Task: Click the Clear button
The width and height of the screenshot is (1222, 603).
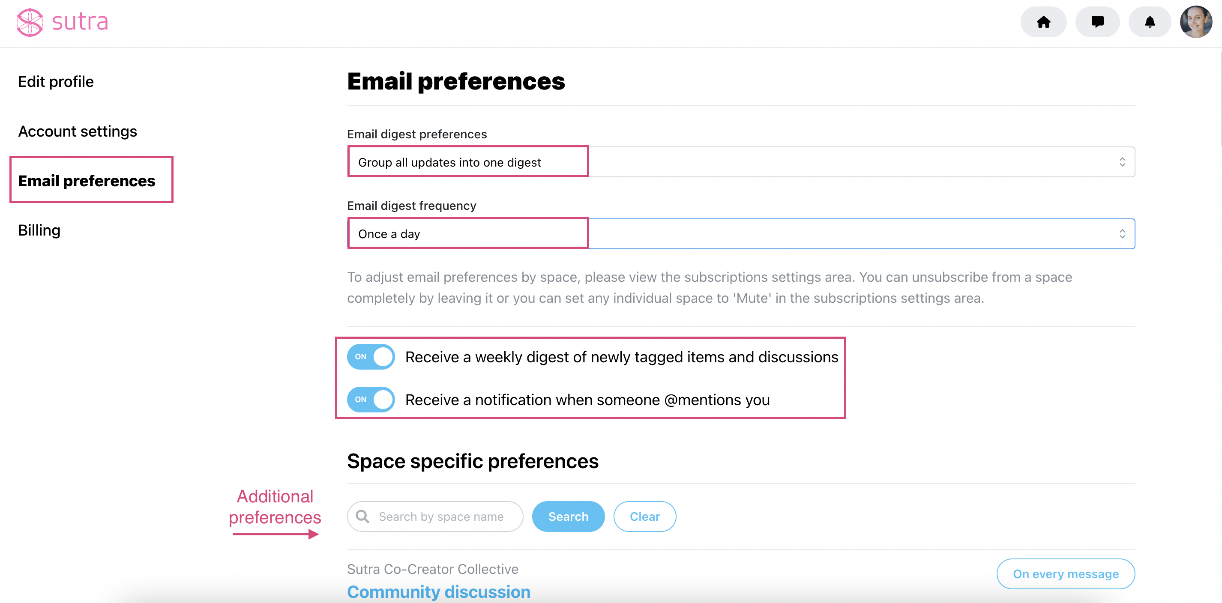Action: pos(645,516)
